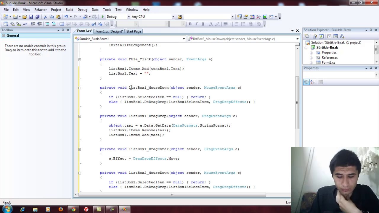The height and width of the screenshot is (213, 379).
Task: Toggle auto-hide pin on the Toolbox panel
Action: click(x=63, y=30)
